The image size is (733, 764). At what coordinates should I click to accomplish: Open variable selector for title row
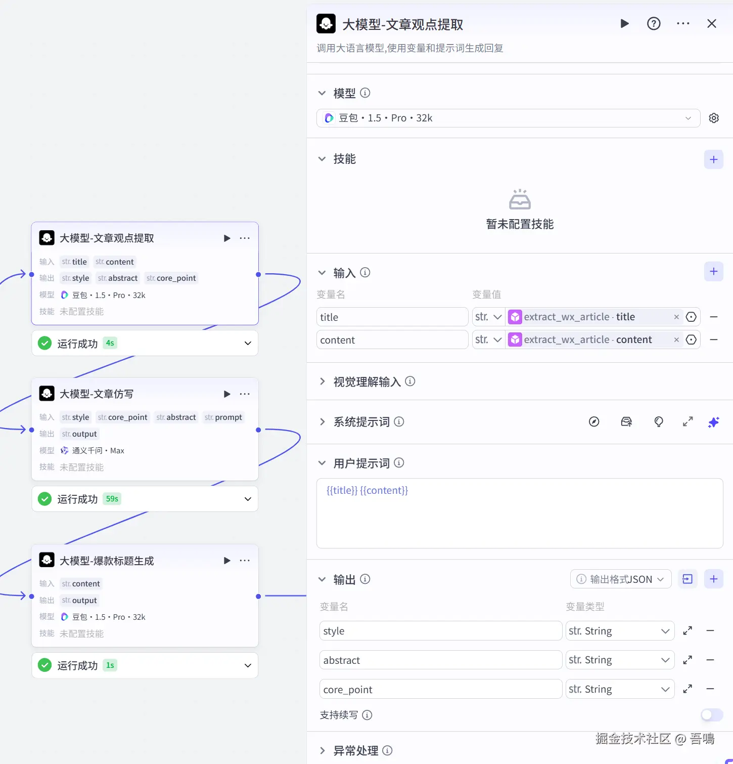(x=691, y=317)
